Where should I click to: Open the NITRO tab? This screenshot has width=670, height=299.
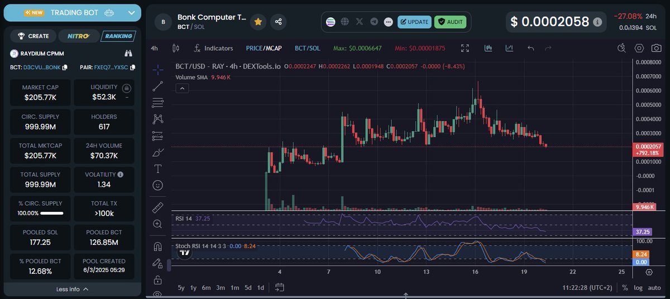coord(79,36)
